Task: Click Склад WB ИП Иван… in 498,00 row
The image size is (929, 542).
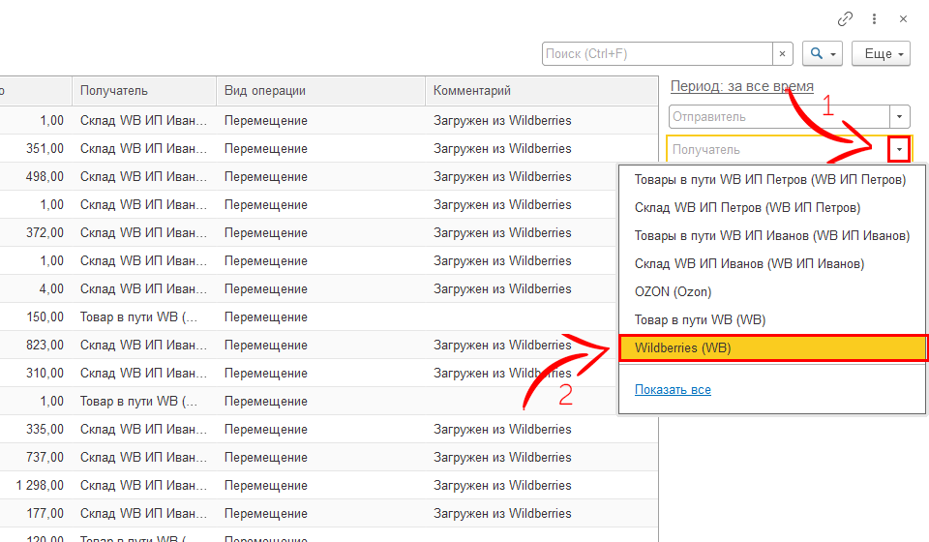Action: pyautogui.click(x=143, y=176)
